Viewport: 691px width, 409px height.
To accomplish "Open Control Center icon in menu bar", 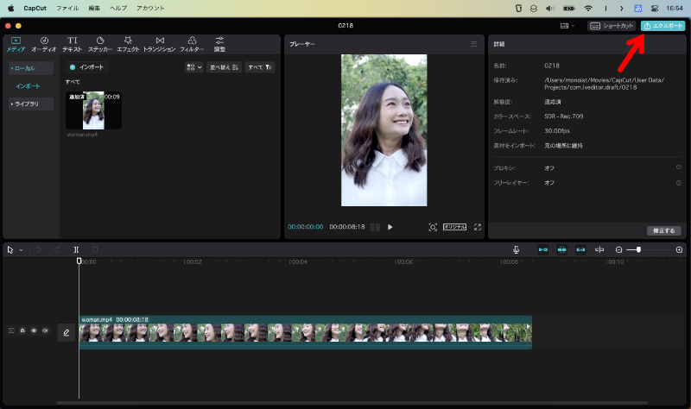I will click(x=655, y=8).
